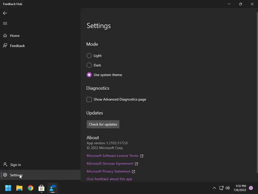Enable Show Advanced Diagnostics page checkbox

coord(89,100)
